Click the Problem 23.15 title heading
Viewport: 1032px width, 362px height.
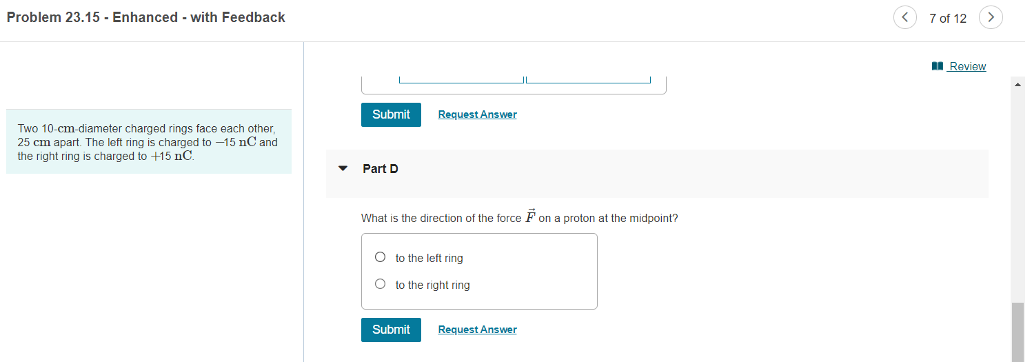[x=146, y=18]
